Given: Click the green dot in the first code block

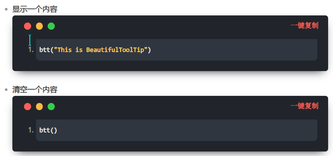Looking at the screenshot, I should (x=51, y=26).
